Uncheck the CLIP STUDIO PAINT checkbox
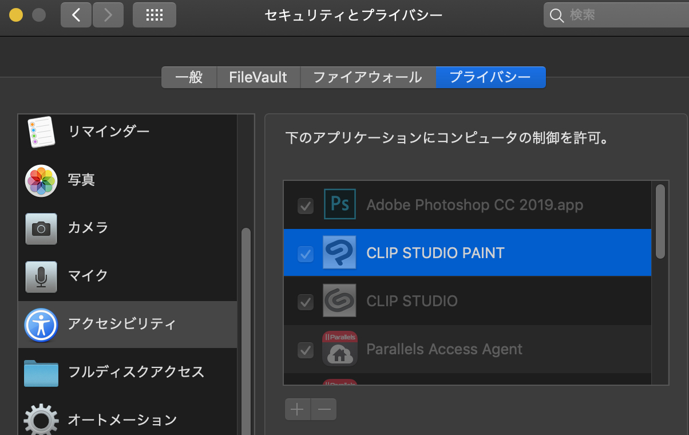689x435 pixels. pos(306,254)
